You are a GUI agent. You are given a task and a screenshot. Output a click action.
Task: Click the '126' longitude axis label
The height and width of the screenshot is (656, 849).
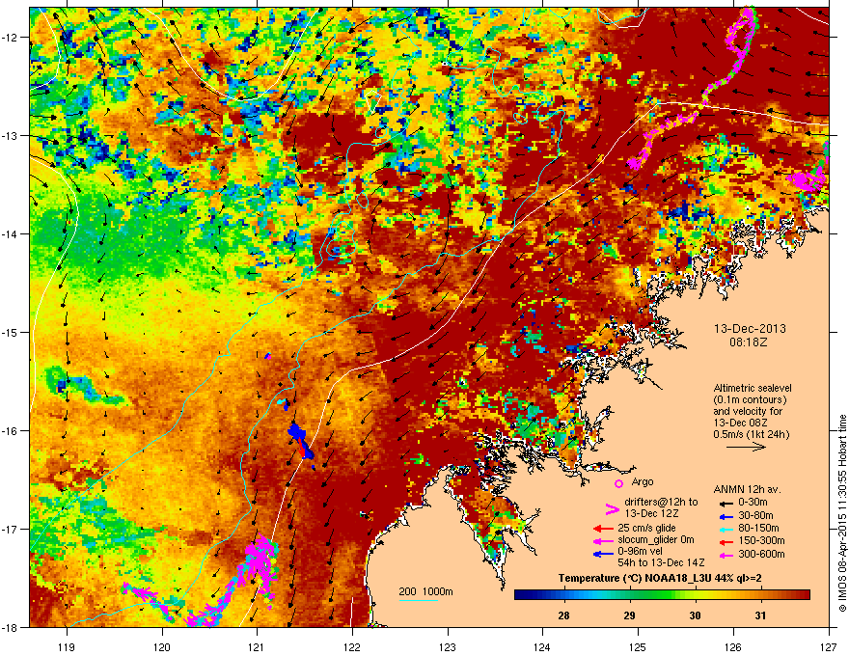(733, 646)
